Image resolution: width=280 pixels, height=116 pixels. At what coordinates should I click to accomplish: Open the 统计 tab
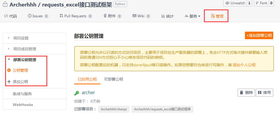point(168,16)
